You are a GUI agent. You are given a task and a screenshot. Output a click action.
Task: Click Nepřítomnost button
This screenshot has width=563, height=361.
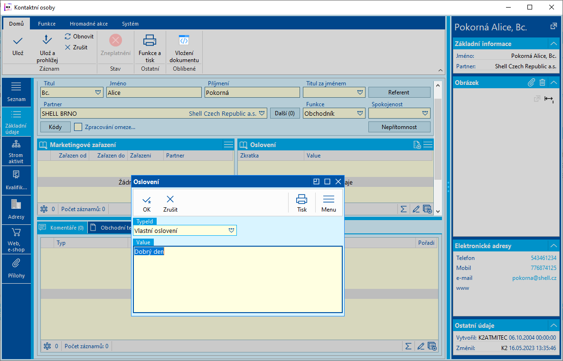pyautogui.click(x=399, y=127)
